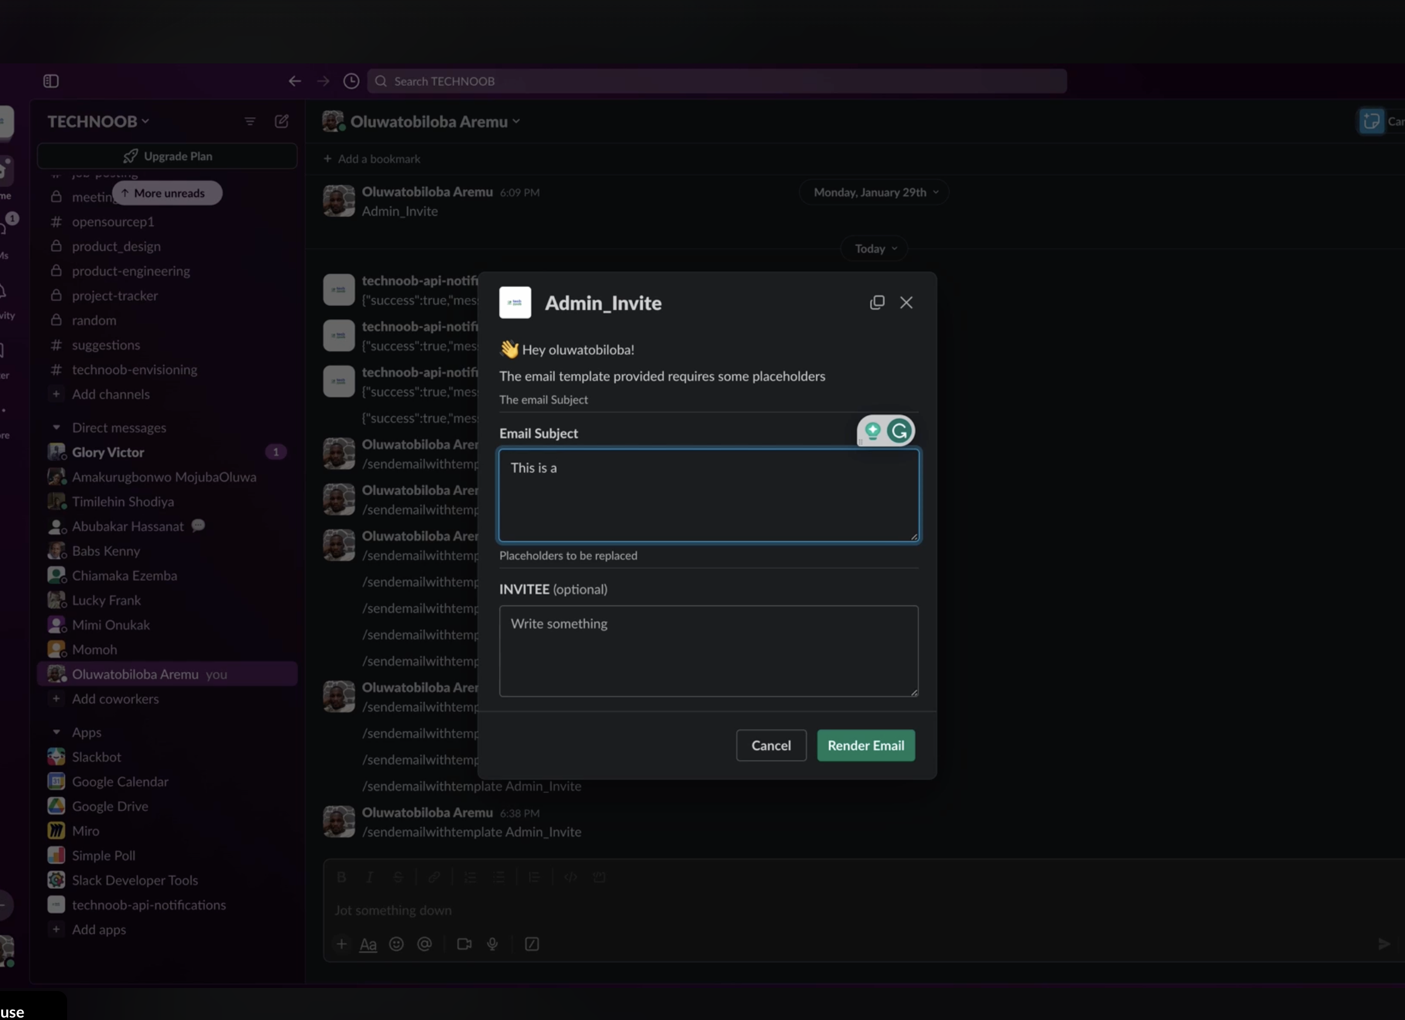Select the suggestions channel
This screenshot has width=1405, height=1020.
[106, 345]
